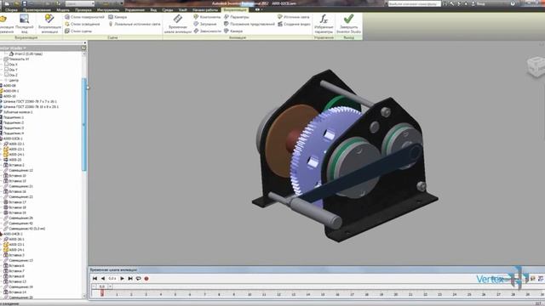Open the Среды ribbon tab
This screenshot has width=545, height=306.
[168, 10]
